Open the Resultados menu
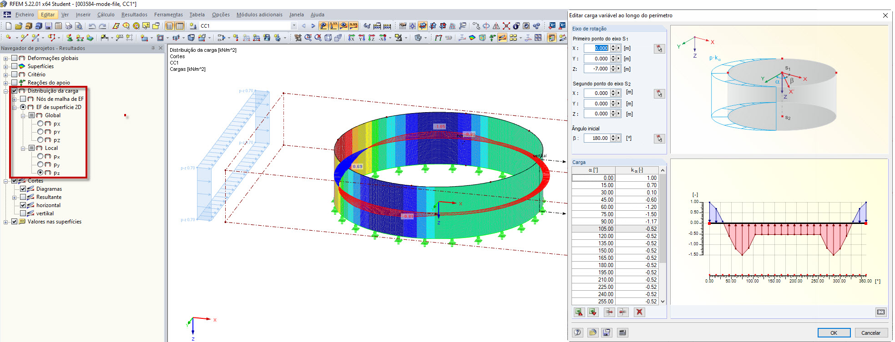 click(134, 15)
